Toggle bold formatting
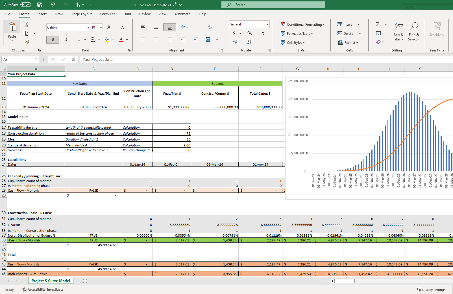Screen dimensions: 453x294 point(53,39)
